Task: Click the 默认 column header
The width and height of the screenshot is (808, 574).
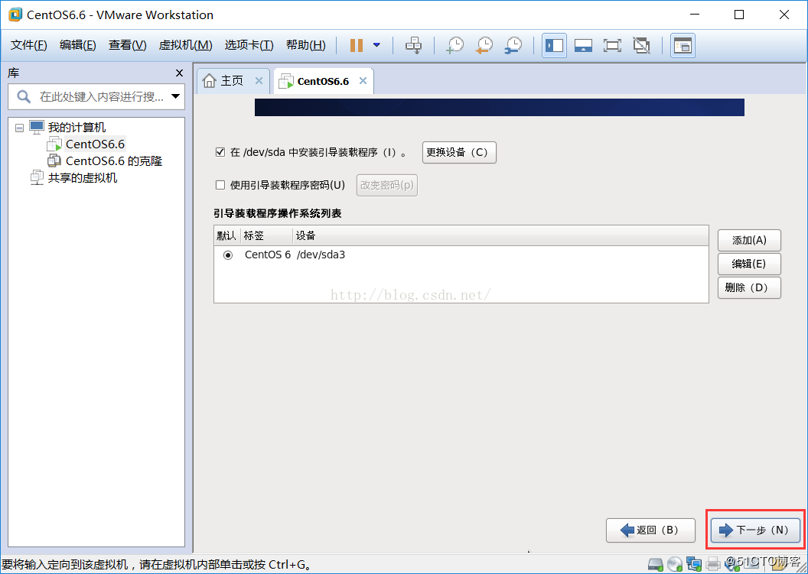Action: [226, 235]
